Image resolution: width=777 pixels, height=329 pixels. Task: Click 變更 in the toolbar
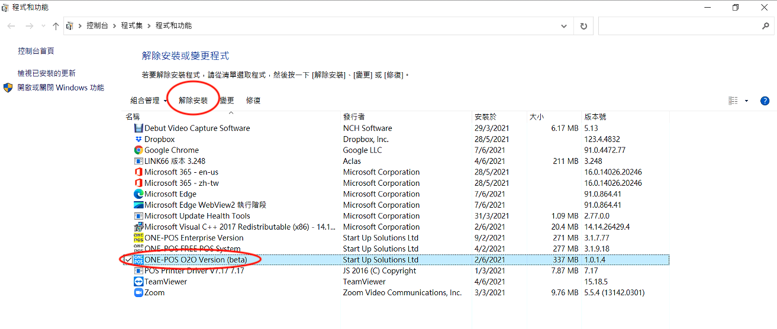click(227, 101)
